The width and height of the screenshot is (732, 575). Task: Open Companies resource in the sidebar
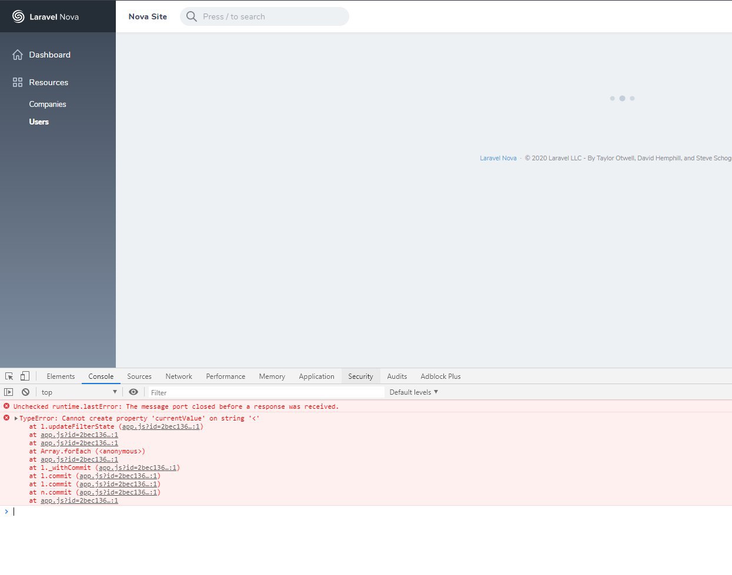click(x=48, y=104)
